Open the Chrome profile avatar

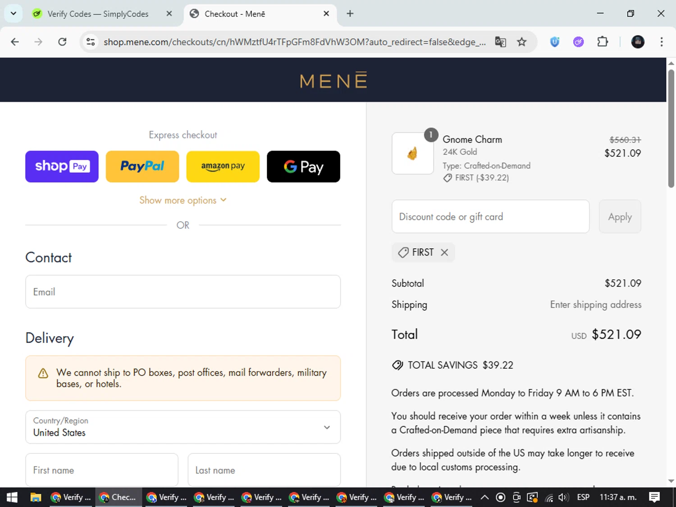(x=638, y=42)
